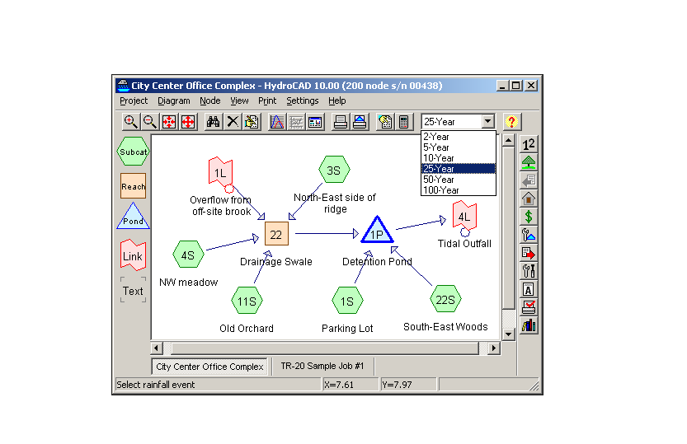Click the document with red arrow icon
Screen dimensions: 687x444
[x=529, y=253]
